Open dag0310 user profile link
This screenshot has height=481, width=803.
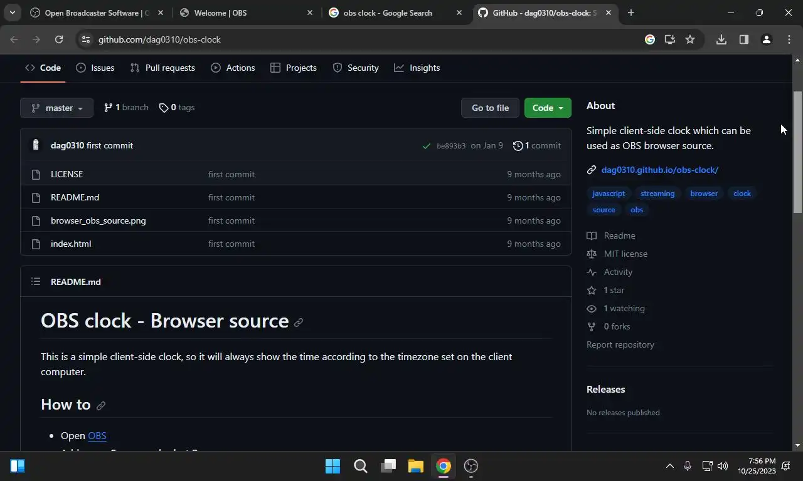[x=67, y=145]
